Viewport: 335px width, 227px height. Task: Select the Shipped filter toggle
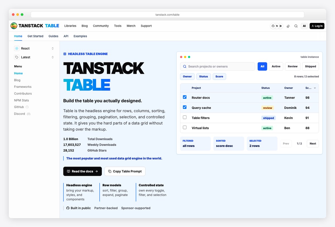pos(310,66)
